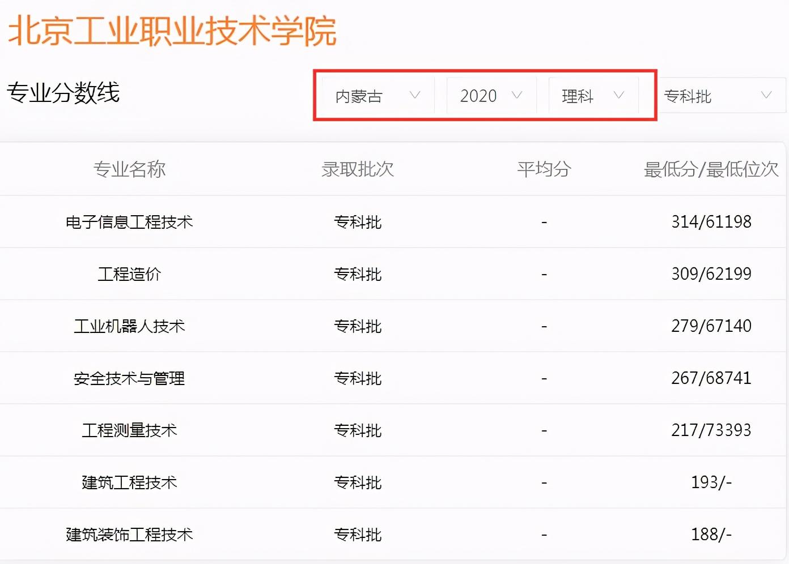This screenshot has width=789, height=564.
Task: Click 专科批 in the 工程测量技术 row
Action: pos(358,430)
